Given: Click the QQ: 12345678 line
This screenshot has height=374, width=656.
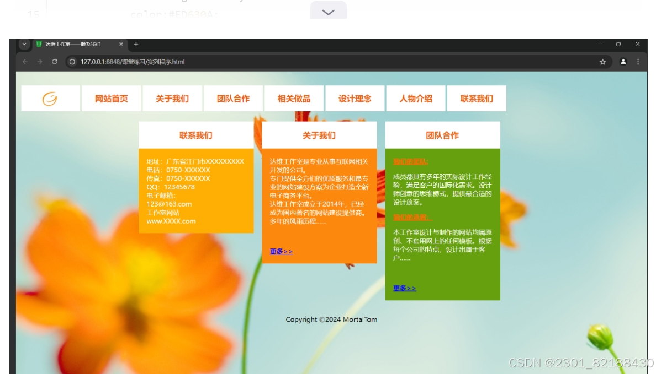Looking at the screenshot, I should tap(171, 187).
